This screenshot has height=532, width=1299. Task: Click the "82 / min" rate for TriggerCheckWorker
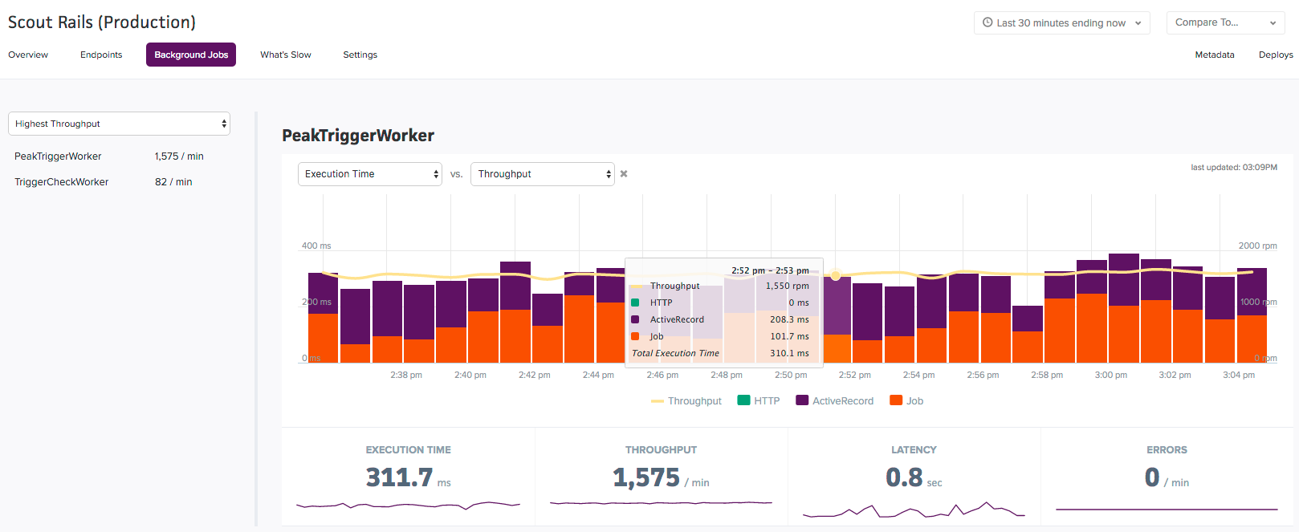click(173, 182)
